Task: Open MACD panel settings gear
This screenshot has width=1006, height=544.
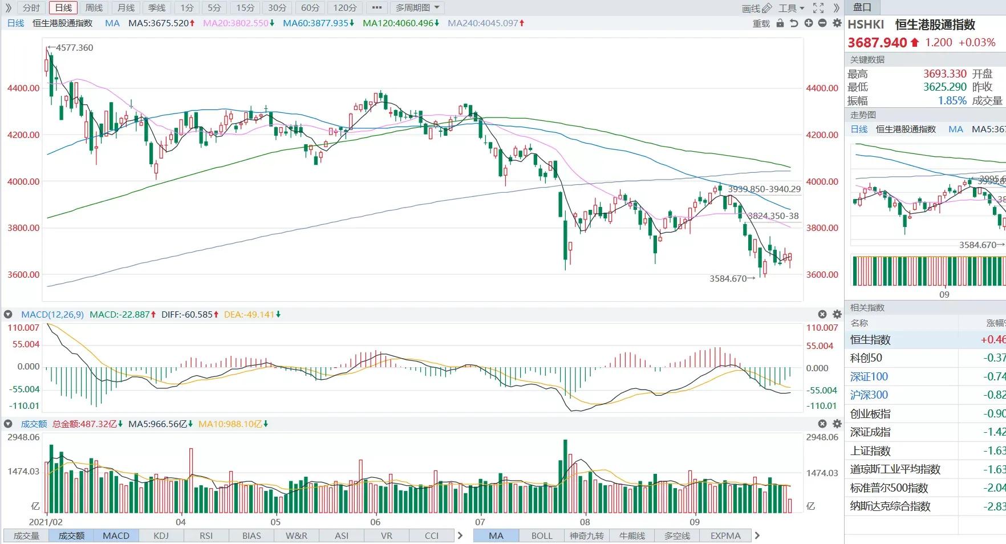Action: click(837, 314)
